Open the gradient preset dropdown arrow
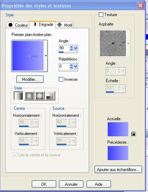The image size is (148, 192). (x=46, y=56)
